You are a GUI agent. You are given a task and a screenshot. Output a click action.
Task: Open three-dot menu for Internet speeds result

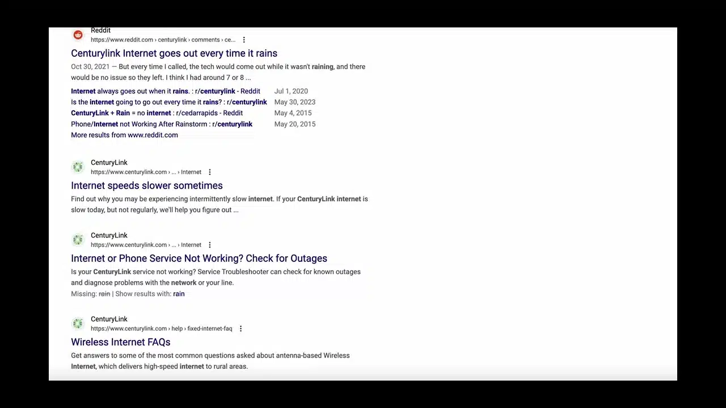pyautogui.click(x=210, y=172)
